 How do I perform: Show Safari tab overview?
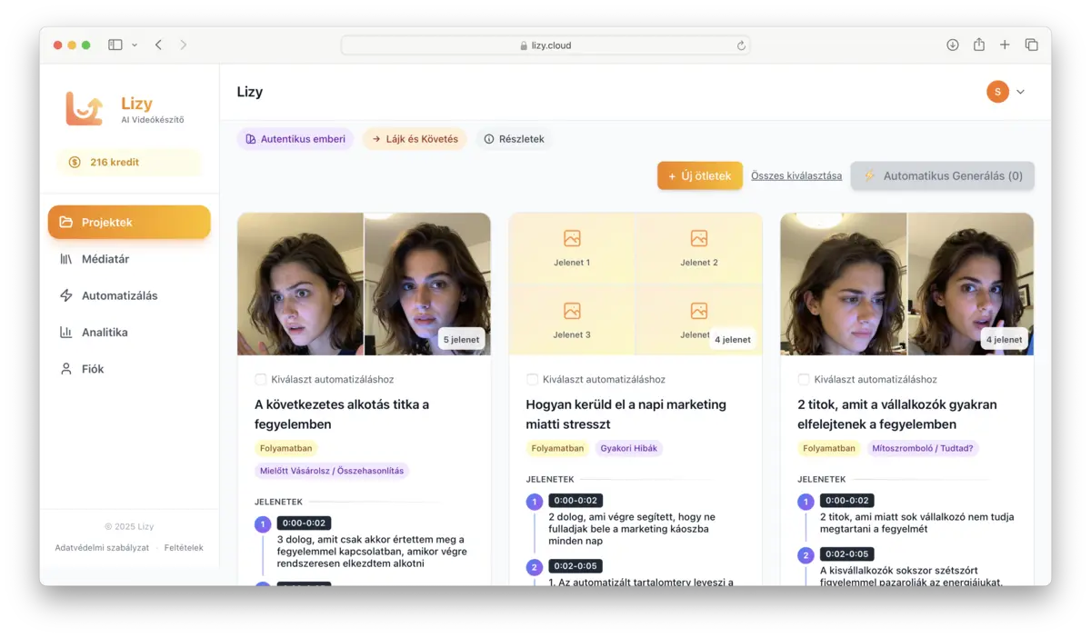[1032, 45]
